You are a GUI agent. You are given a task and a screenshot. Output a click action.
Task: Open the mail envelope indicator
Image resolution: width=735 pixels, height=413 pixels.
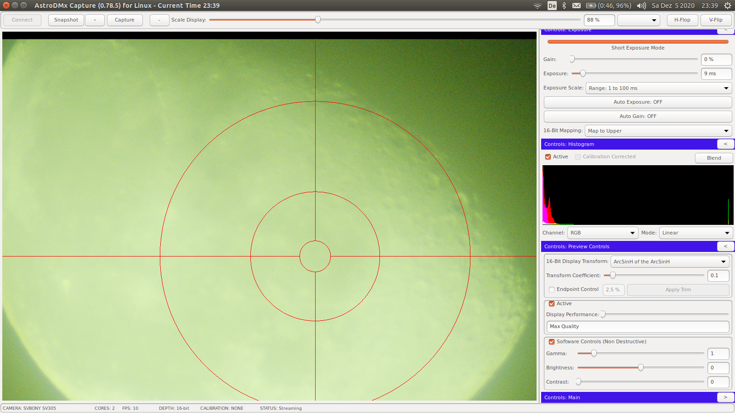[x=577, y=6]
